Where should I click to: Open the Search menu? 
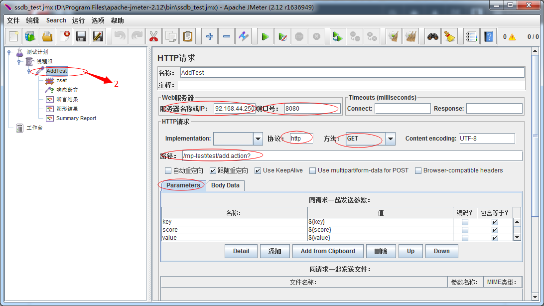click(x=56, y=20)
